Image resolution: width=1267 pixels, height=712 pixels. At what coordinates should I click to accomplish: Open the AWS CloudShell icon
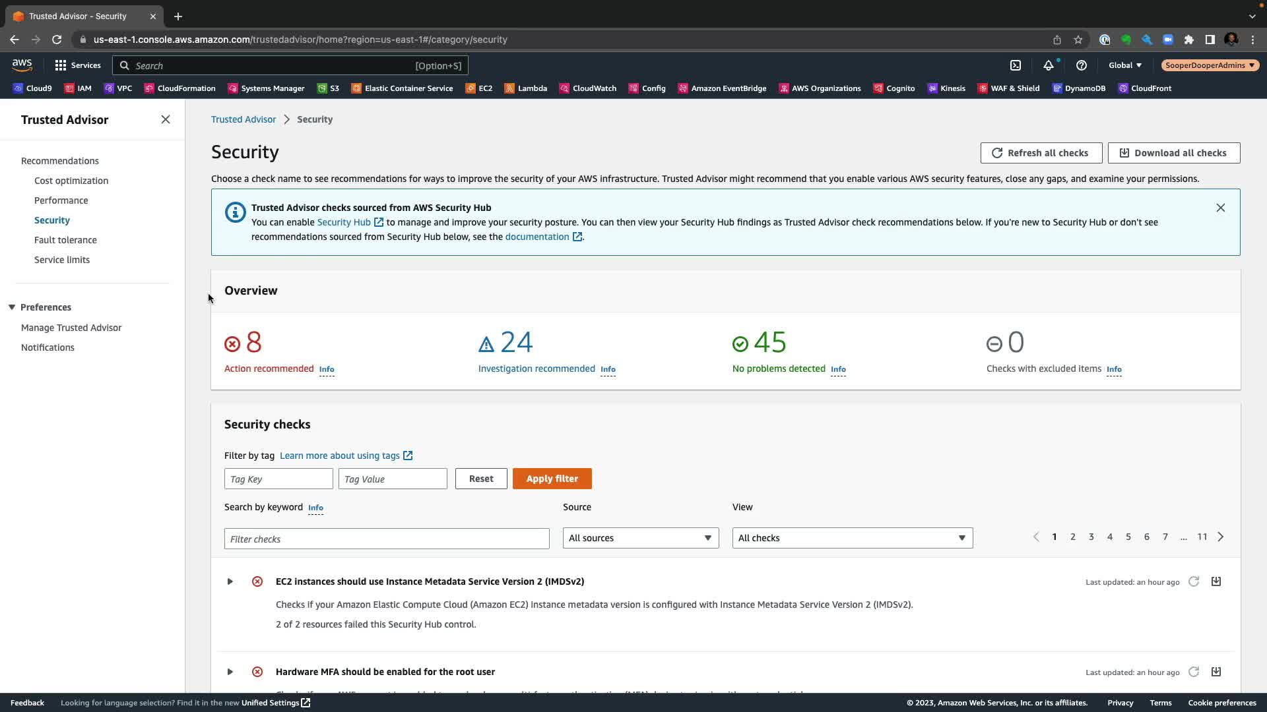pos(1016,65)
